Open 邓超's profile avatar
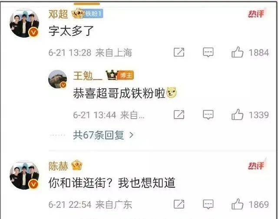 click(24, 24)
